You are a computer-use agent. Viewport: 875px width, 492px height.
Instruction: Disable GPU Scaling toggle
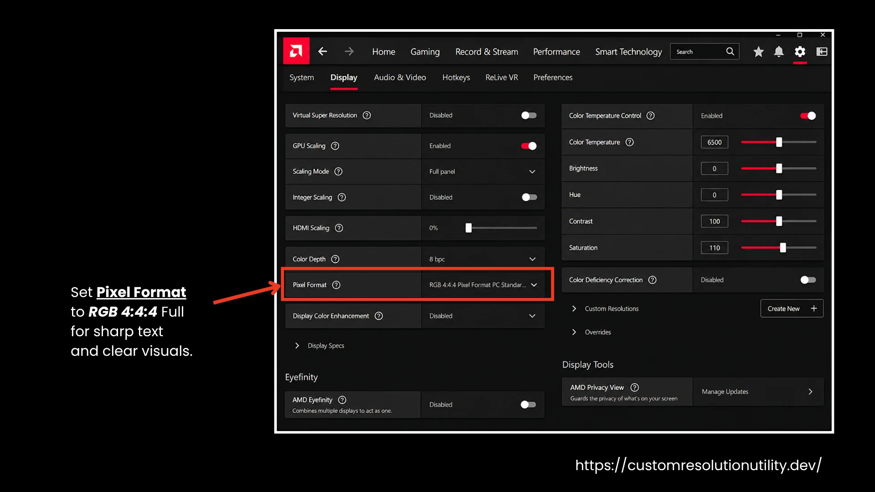click(x=529, y=146)
